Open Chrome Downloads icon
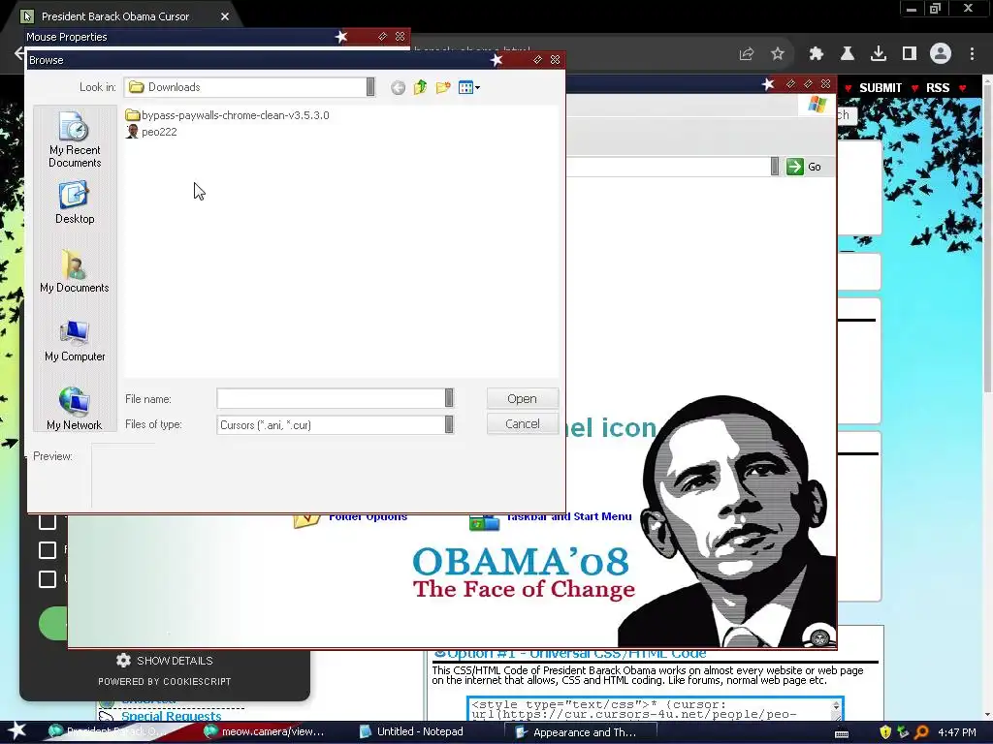The height and width of the screenshot is (744, 993). [x=879, y=54]
